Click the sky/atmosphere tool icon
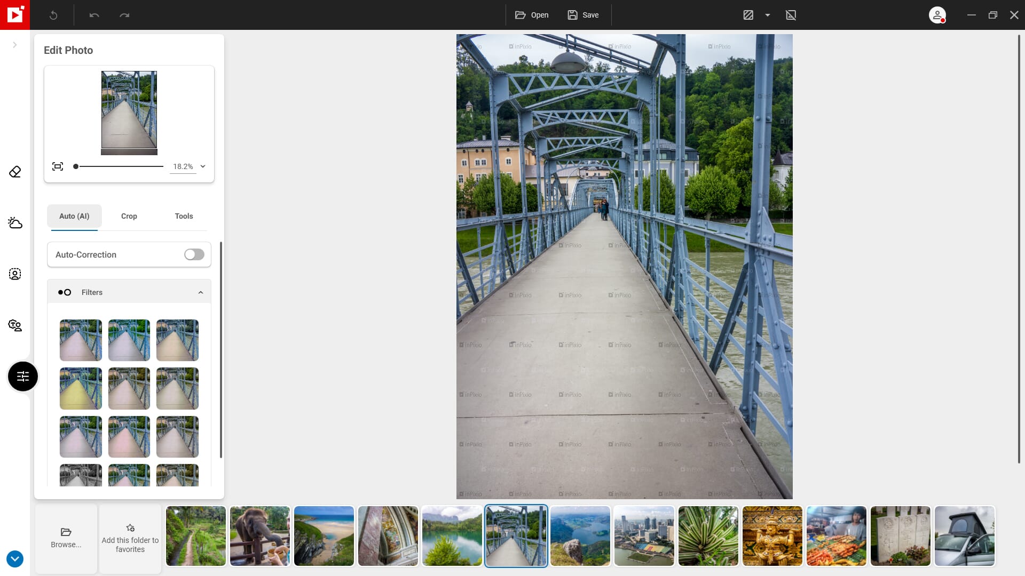The image size is (1025, 576). pos(15,223)
